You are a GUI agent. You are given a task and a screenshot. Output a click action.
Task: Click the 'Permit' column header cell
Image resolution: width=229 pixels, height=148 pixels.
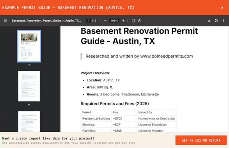(96, 112)
